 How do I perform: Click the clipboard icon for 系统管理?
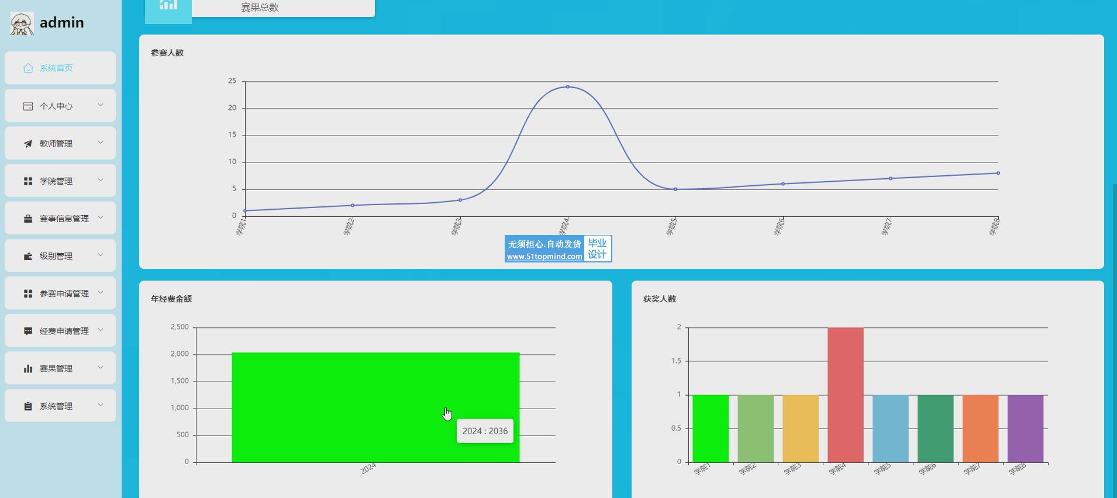[28, 406]
